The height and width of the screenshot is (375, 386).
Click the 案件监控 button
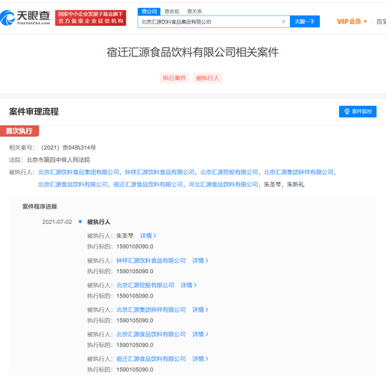pos(358,112)
